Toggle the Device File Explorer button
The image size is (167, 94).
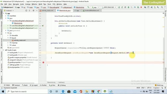coord(165,75)
